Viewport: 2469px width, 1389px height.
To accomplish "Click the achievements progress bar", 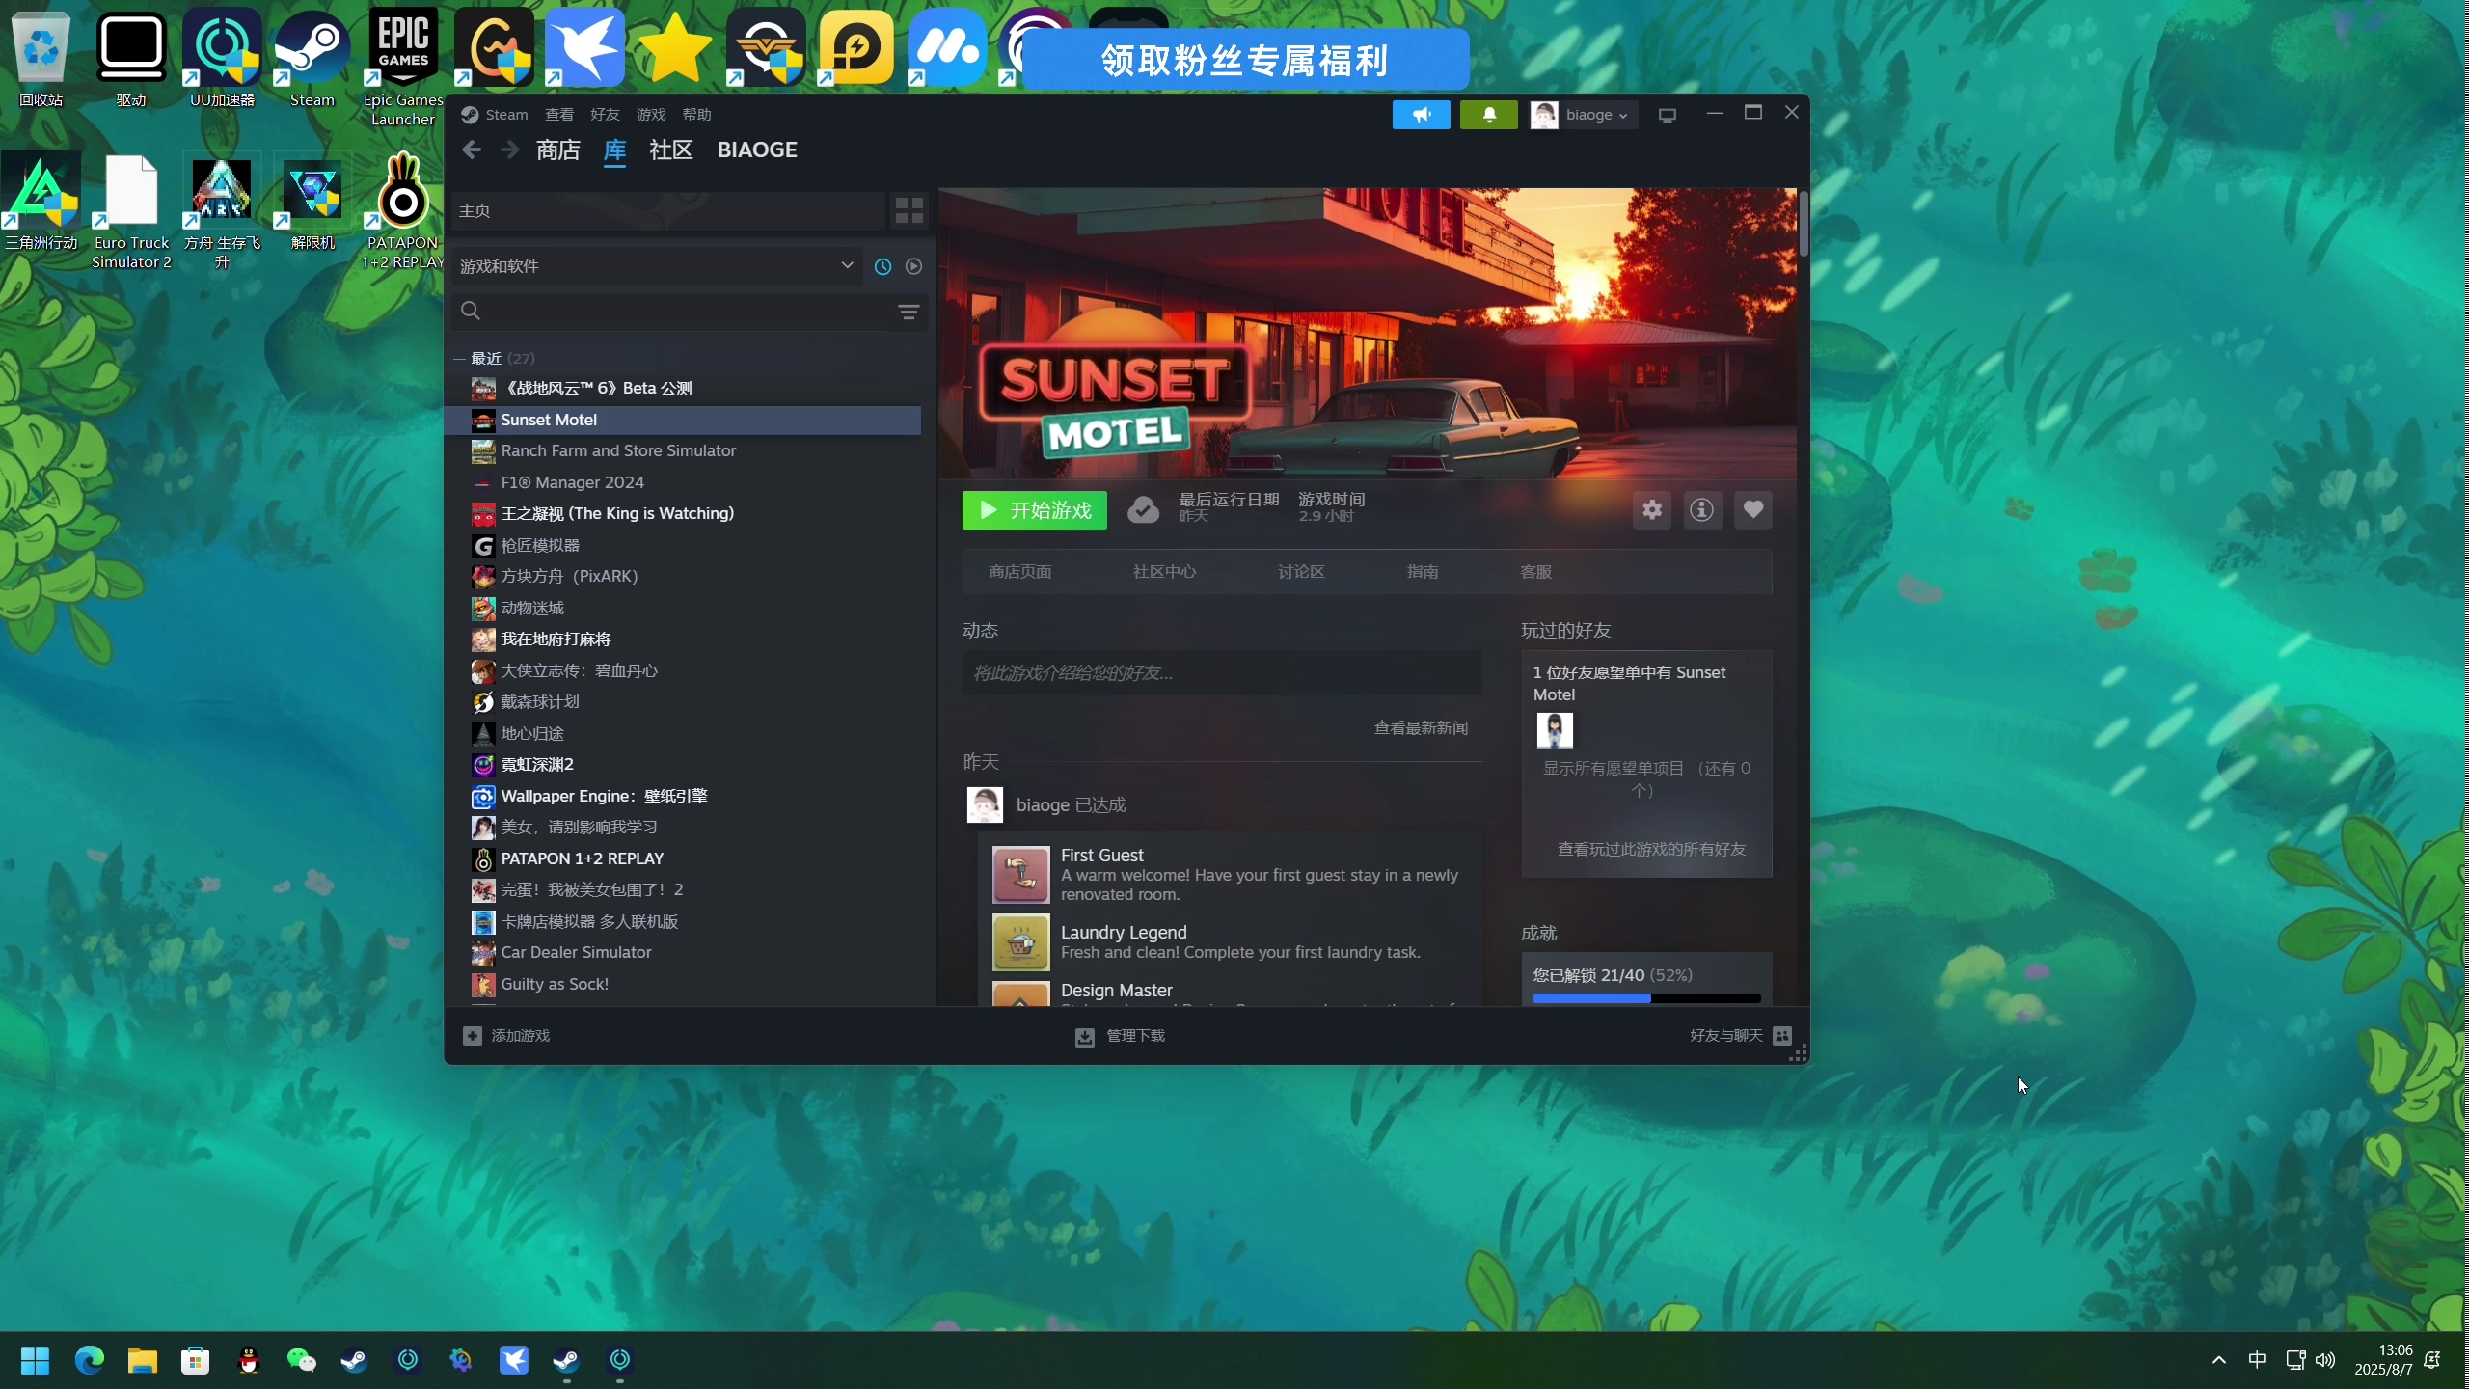I will pos(1646,998).
